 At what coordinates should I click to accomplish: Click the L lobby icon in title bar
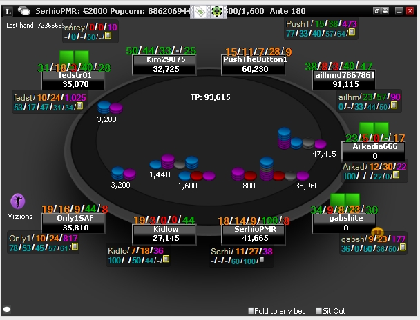8,11
